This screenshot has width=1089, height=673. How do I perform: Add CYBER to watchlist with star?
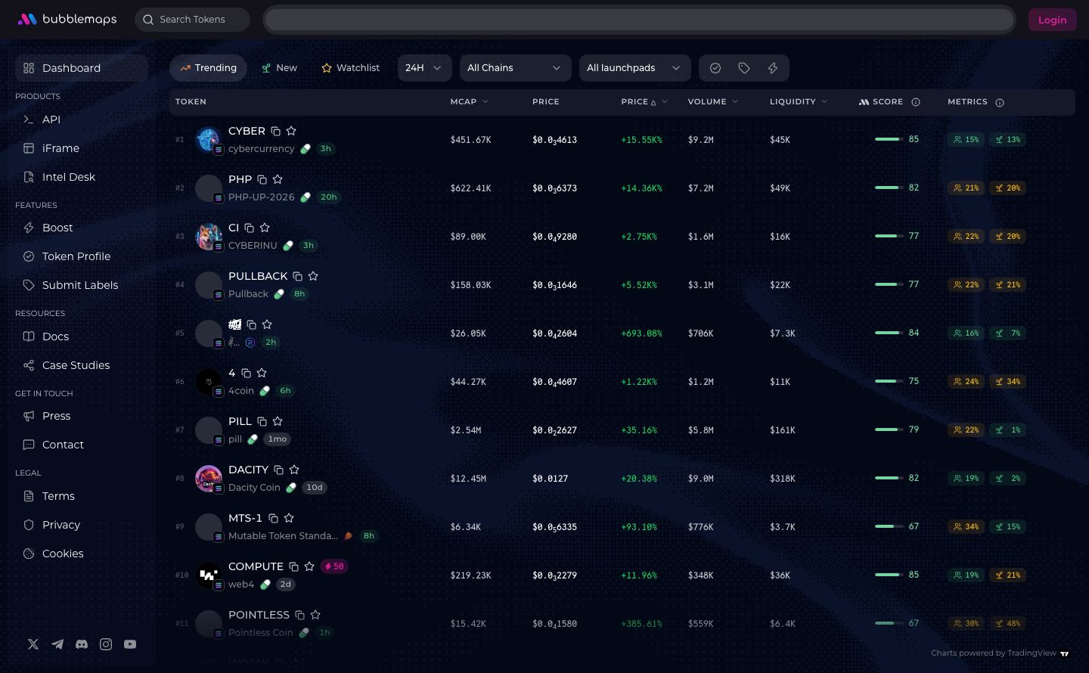(291, 131)
